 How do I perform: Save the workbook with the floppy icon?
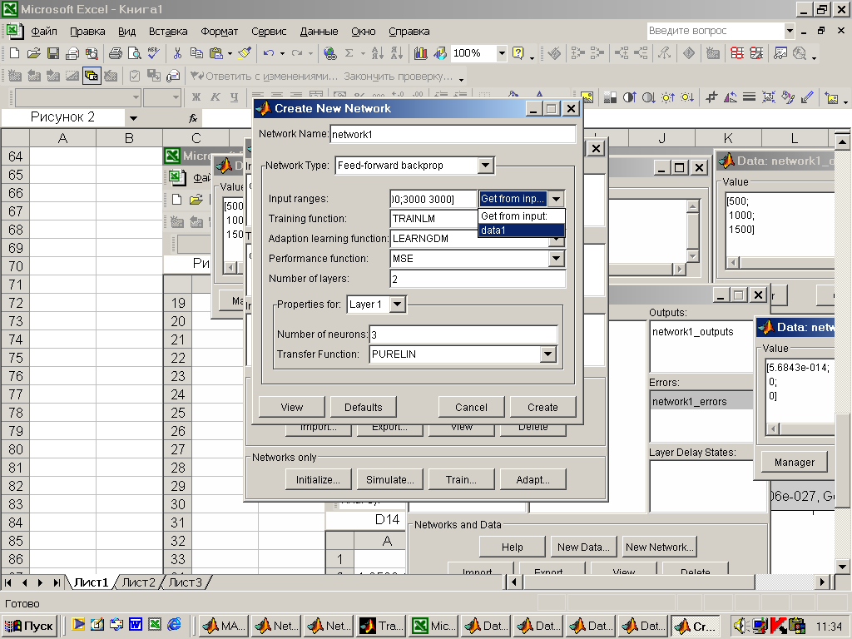click(52, 53)
